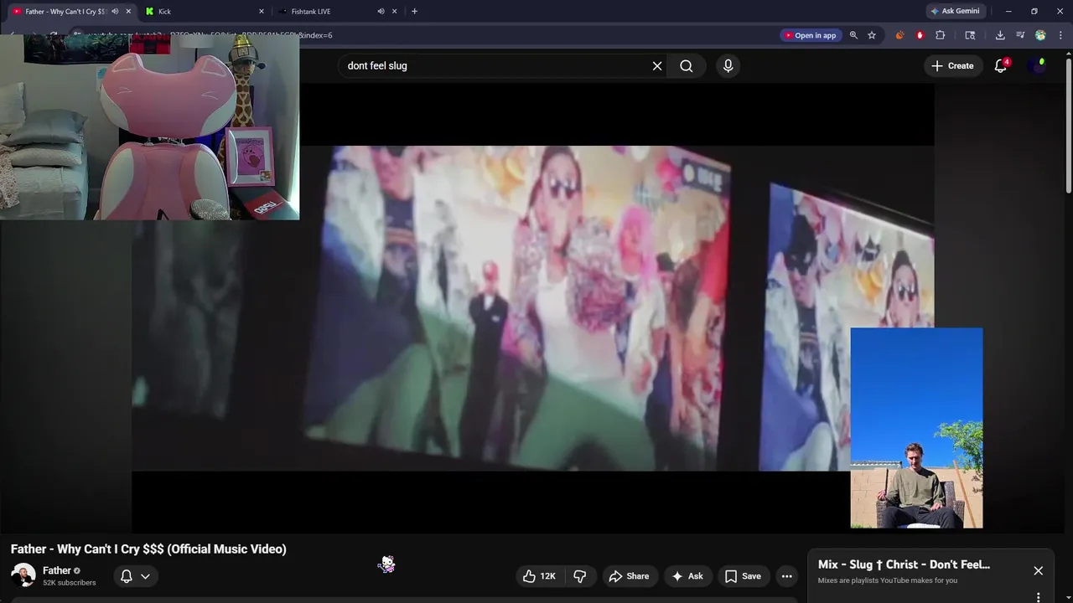Image resolution: width=1073 pixels, height=603 pixels.
Task: Mute the Fishtank LIVE tab audio icon
Action: click(x=381, y=12)
